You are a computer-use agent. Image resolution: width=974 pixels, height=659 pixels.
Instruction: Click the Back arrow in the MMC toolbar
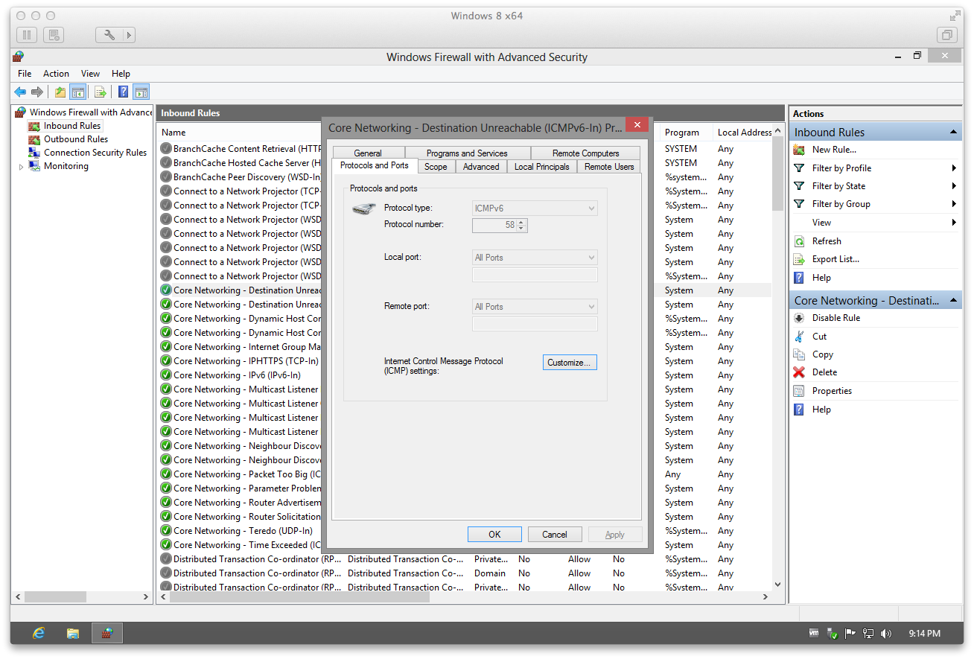(20, 92)
